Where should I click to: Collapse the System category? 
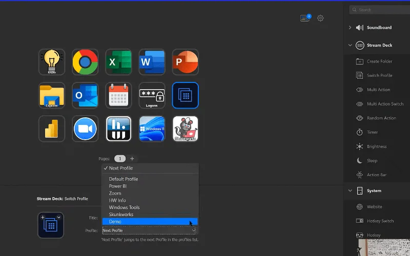coord(350,190)
